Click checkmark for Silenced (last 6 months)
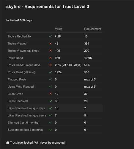 click(x=51, y=122)
